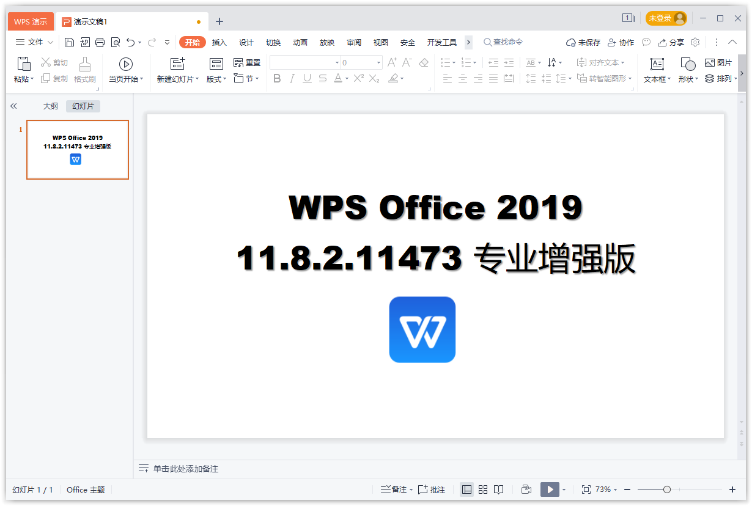
Task: Open Slide Sorter view in status bar
Action: click(x=483, y=490)
